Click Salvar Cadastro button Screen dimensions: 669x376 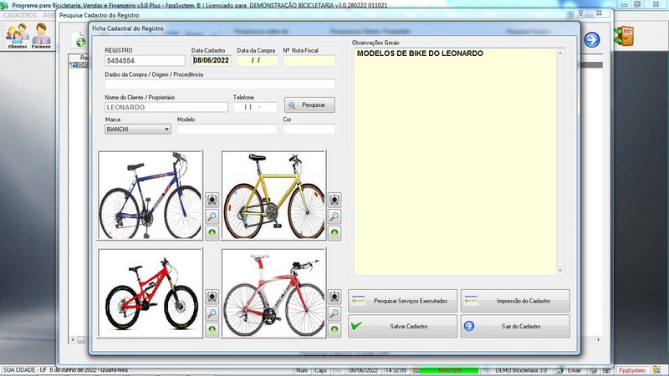pyautogui.click(x=402, y=326)
